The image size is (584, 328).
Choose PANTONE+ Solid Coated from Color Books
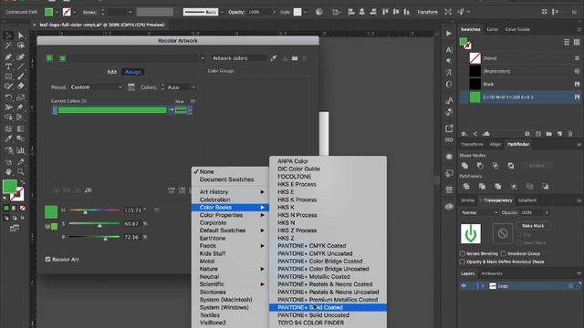pos(328,308)
